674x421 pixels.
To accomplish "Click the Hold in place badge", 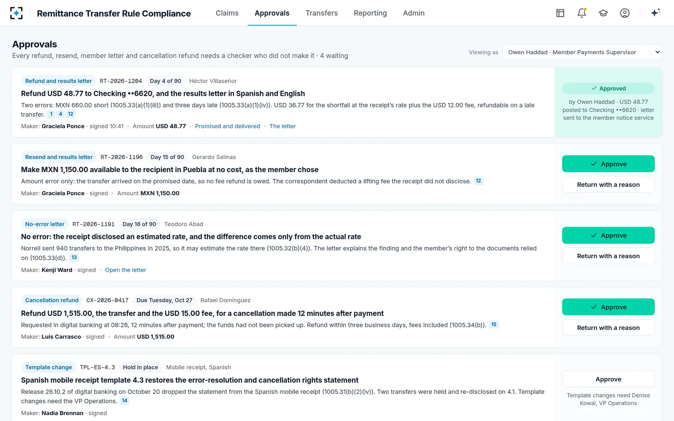I will point(140,367).
